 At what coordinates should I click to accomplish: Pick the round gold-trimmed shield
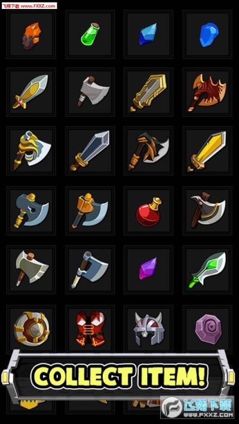pyautogui.click(x=32, y=328)
